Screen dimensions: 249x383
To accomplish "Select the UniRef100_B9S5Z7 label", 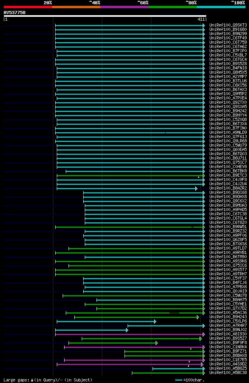I will coord(228,338).
